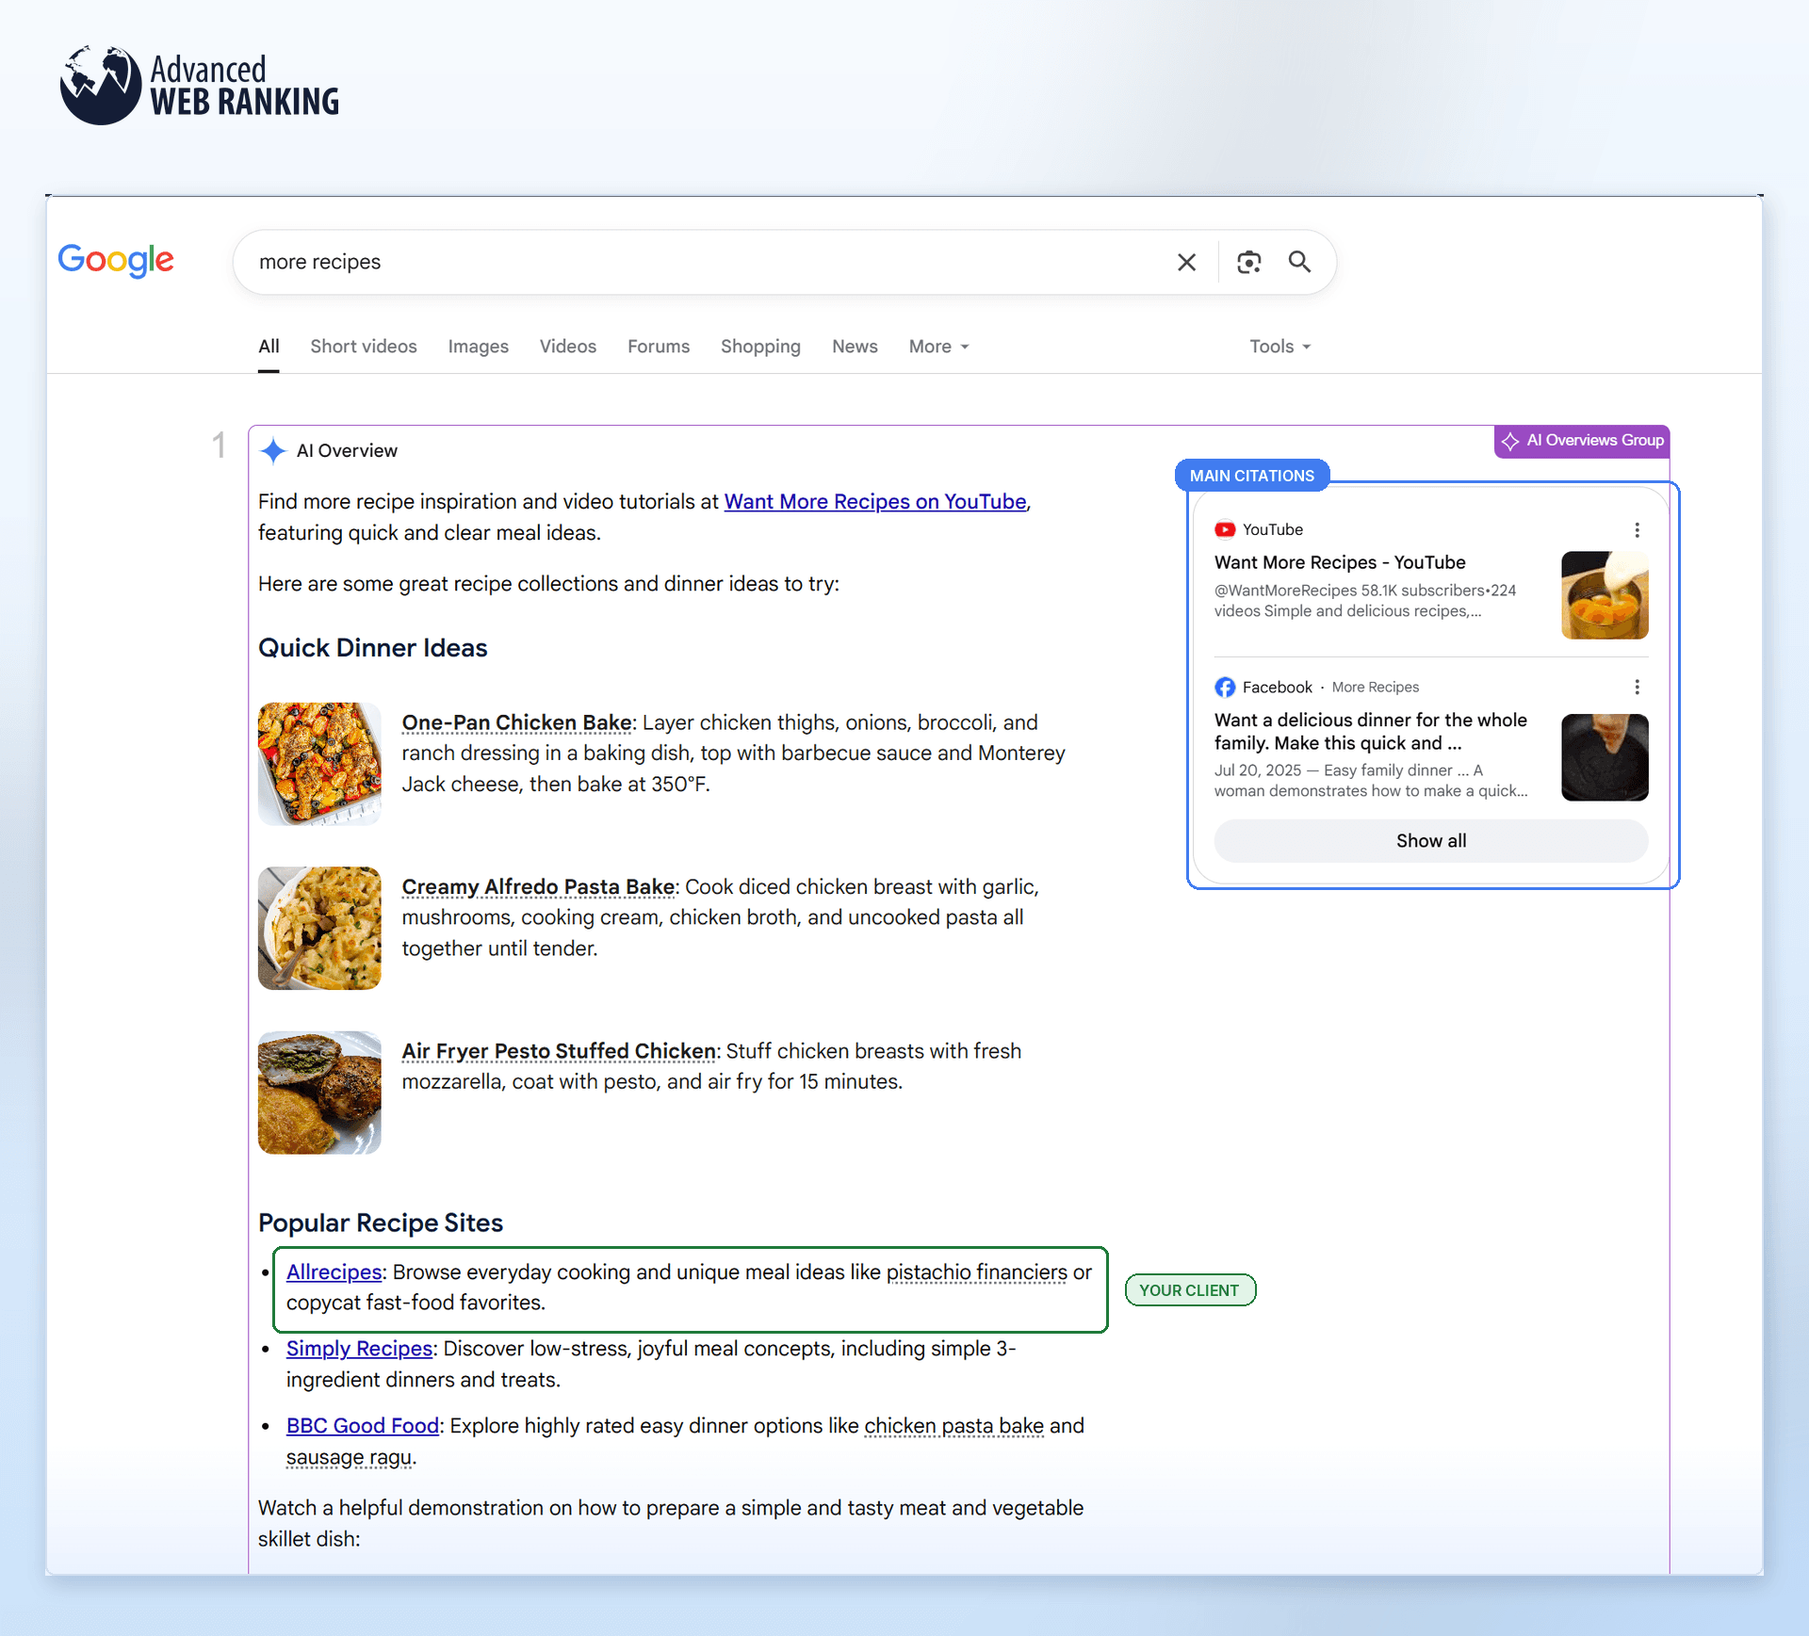1809x1636 pixels.
Task: Open the Want More Recipes on YouTube link
Action: pyautogui.click(x=875, y=502)
